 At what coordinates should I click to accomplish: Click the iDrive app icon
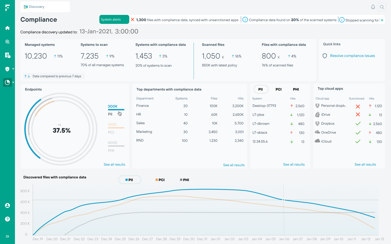[317, 115]
